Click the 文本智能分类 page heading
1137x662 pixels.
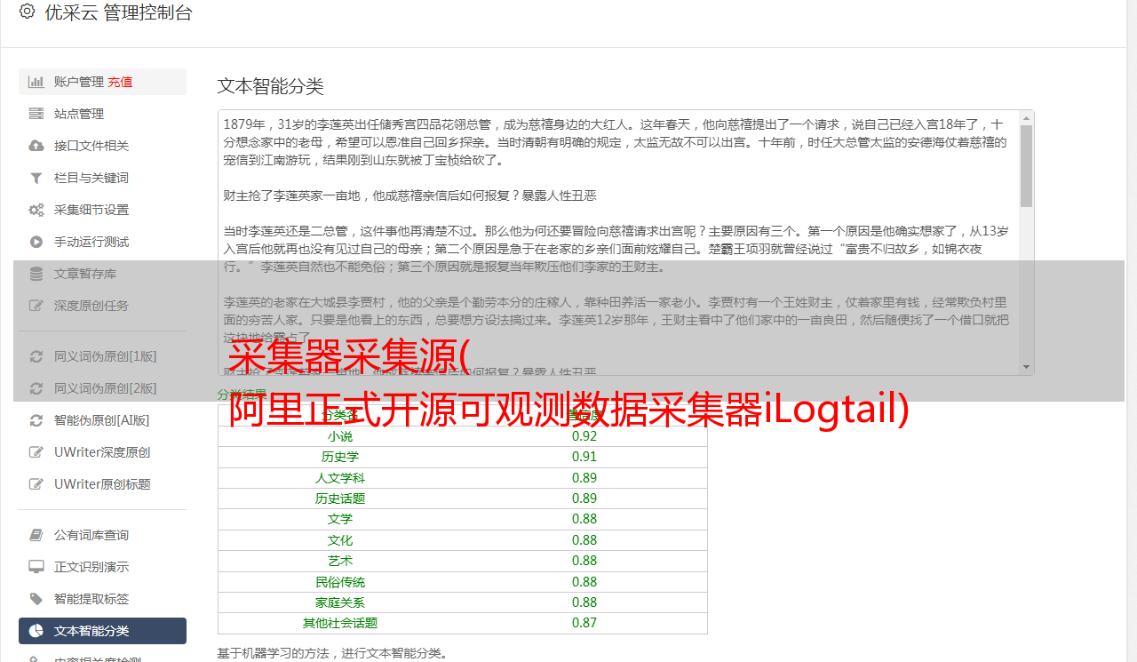(271, 86)
